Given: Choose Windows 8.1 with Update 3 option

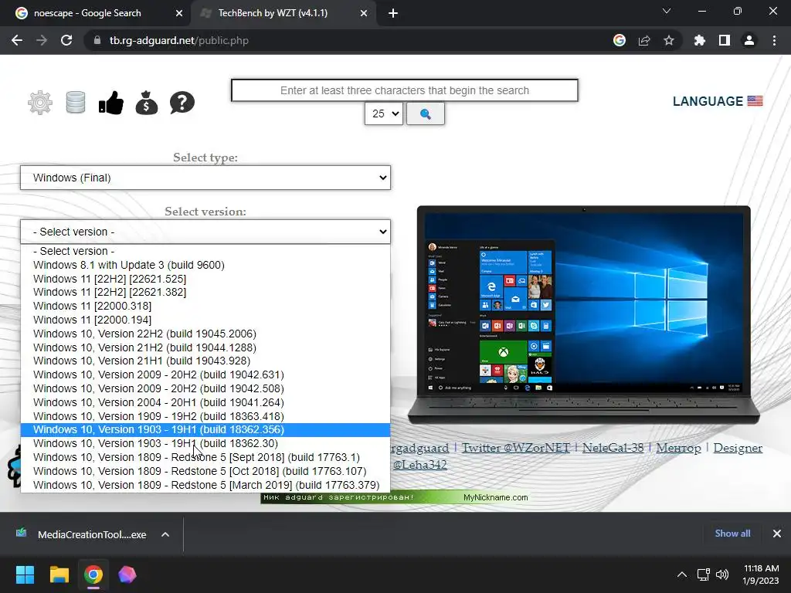Looking at the screenshot, I should tap(205, 265).
